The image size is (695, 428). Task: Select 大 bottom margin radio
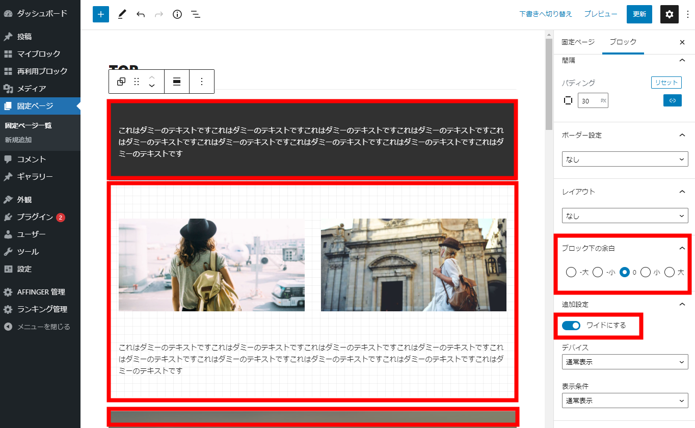(670, 272)
